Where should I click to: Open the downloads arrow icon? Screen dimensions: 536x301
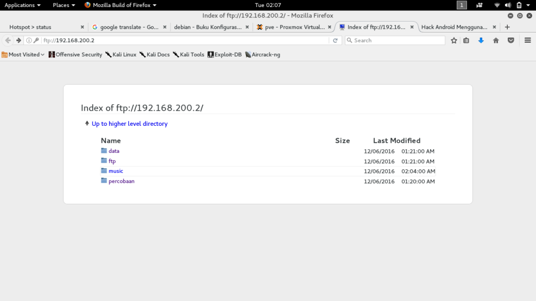pos(481,41)
